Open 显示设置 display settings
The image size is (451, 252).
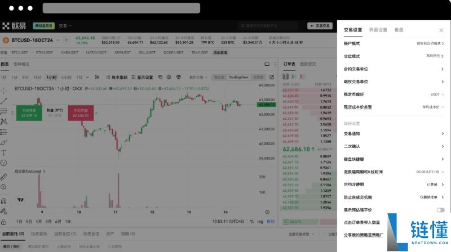(x=142, y=77)
